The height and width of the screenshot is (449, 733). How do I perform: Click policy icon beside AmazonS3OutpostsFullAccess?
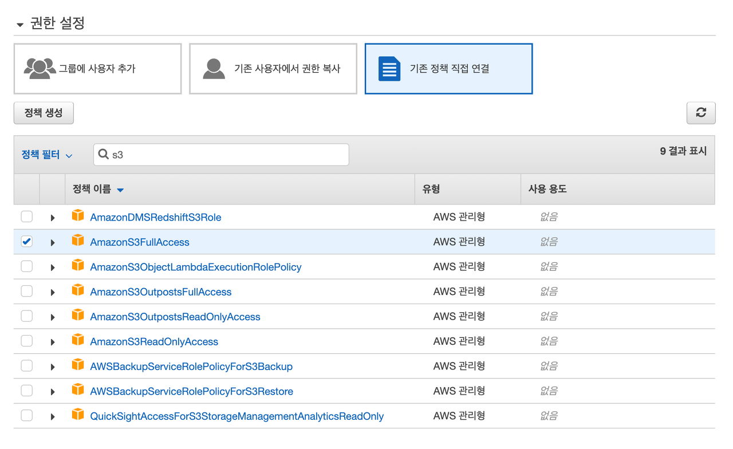(78, 290)
